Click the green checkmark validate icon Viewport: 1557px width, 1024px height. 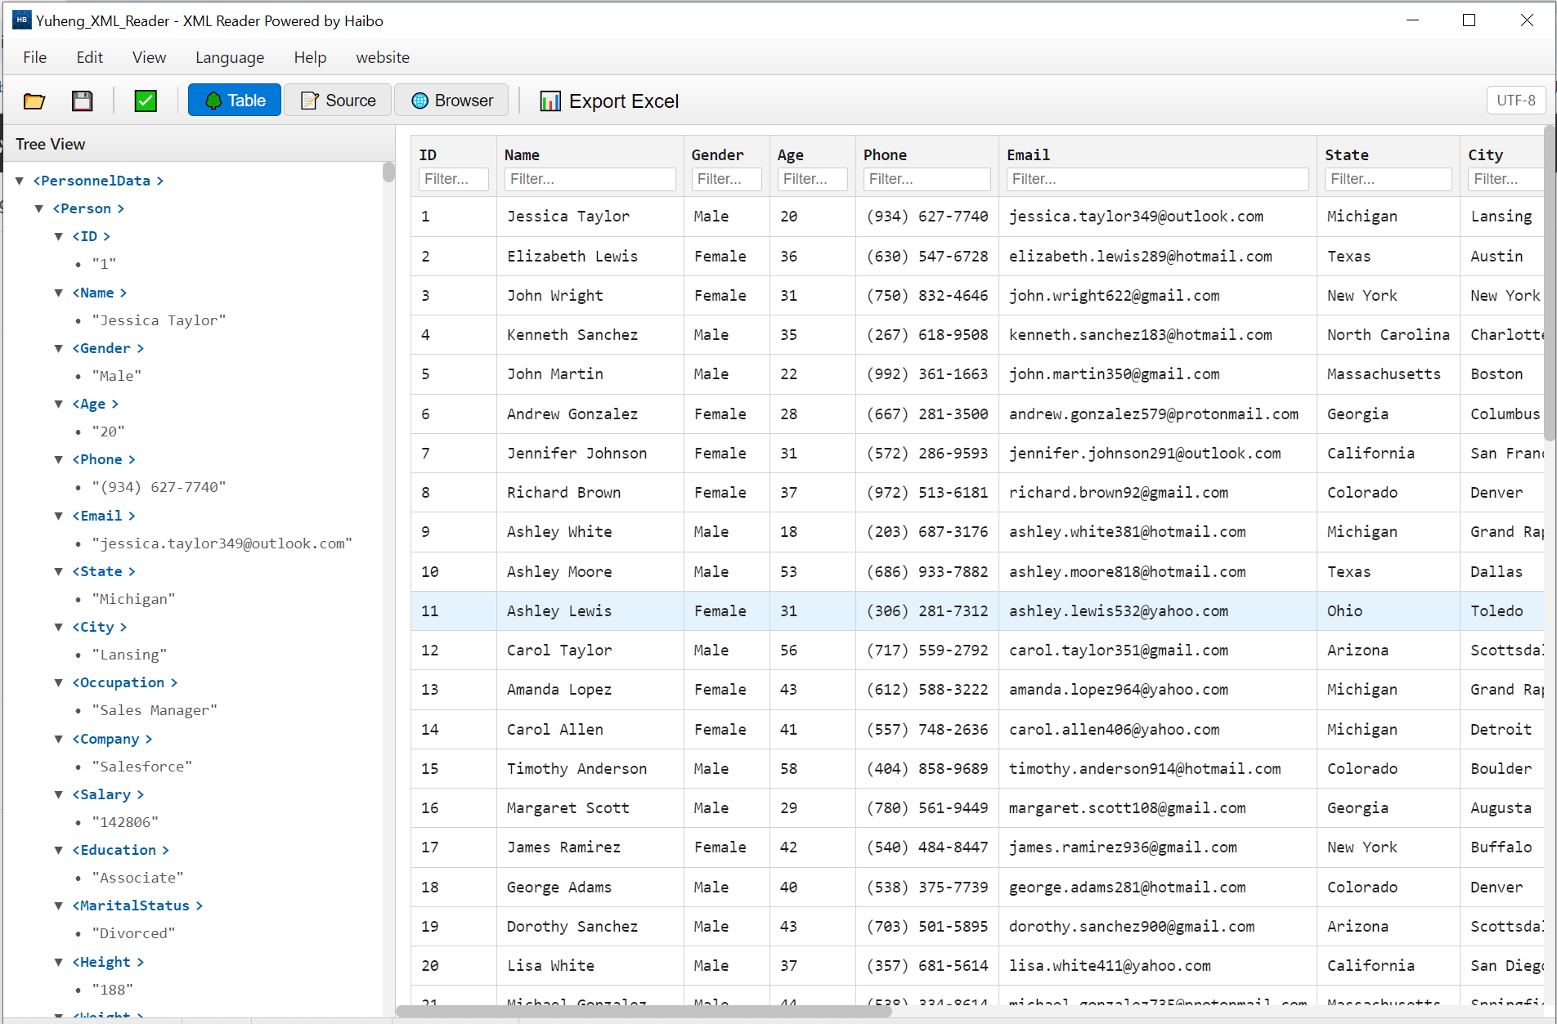coord(146,101)
